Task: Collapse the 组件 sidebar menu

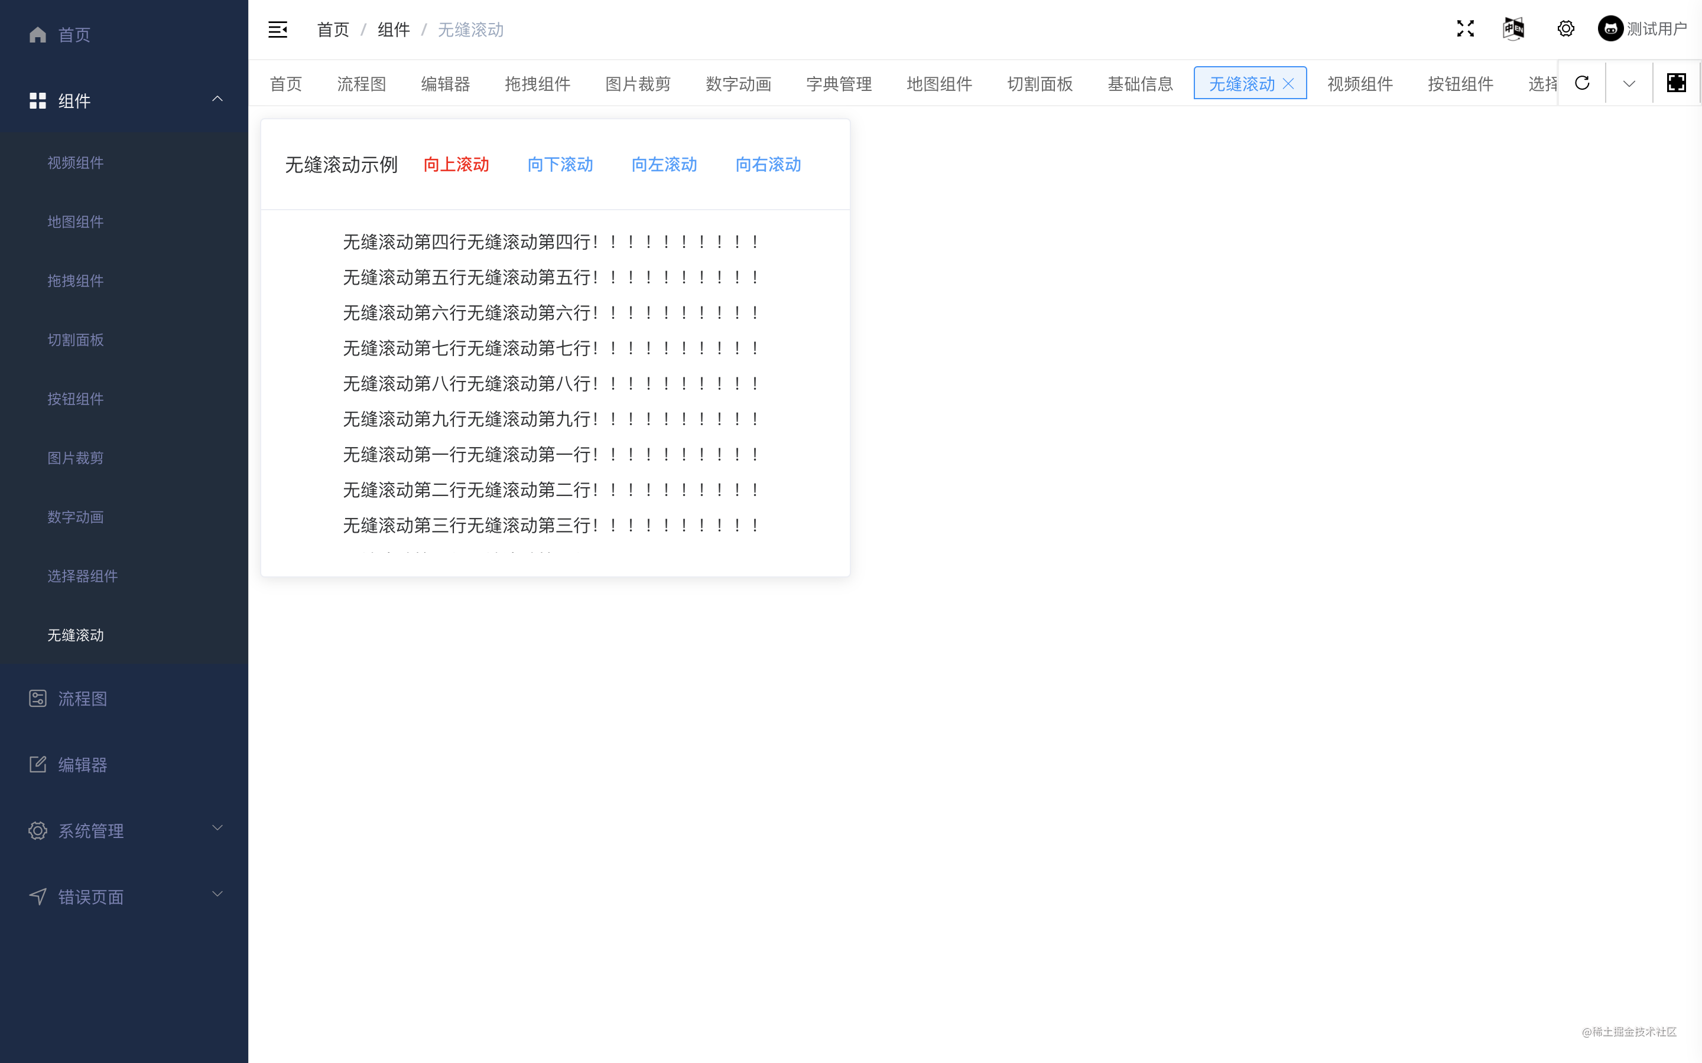Action: pyautogui.click(x=217, y=100)
